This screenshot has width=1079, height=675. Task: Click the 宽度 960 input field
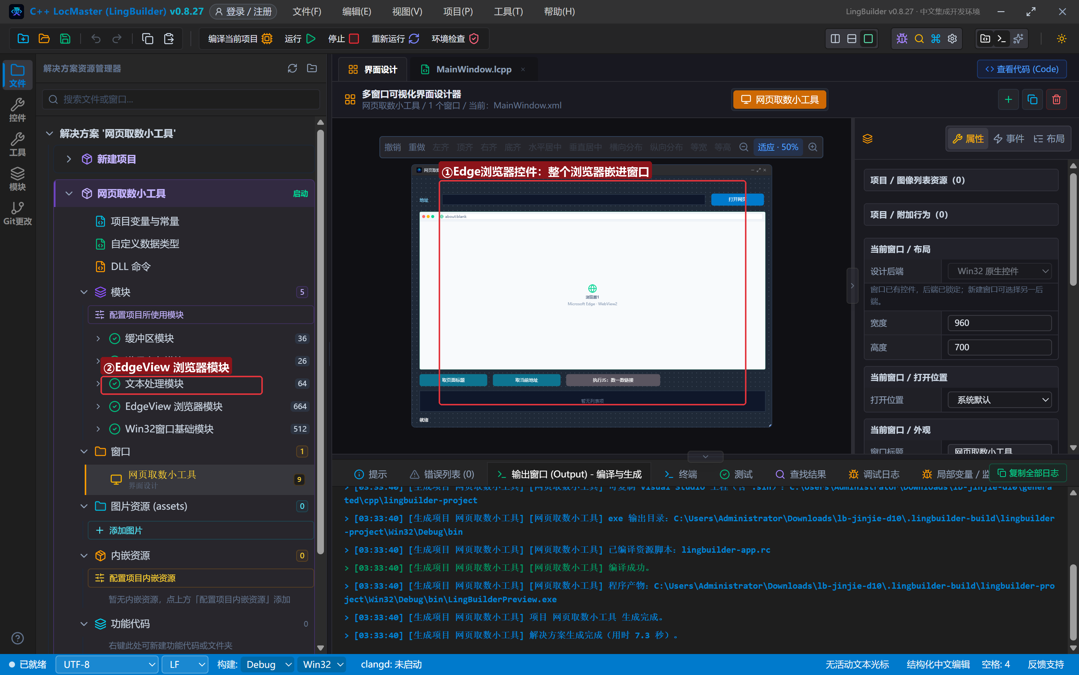pos(1000,323)
